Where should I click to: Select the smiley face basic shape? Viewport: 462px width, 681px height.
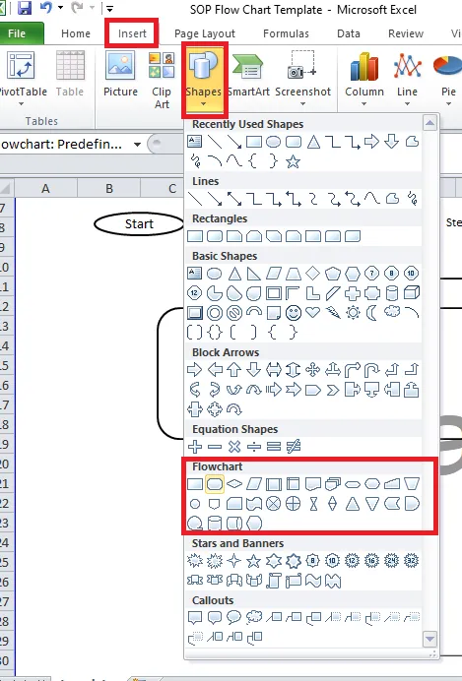294,312
